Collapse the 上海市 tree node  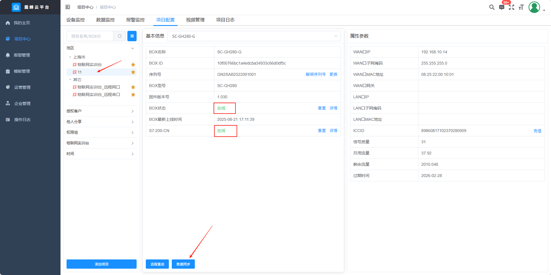70,57
